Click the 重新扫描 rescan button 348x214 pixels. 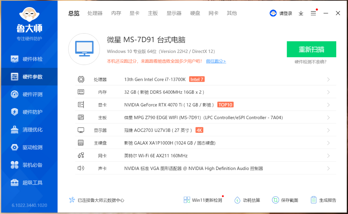click(311, 49)
